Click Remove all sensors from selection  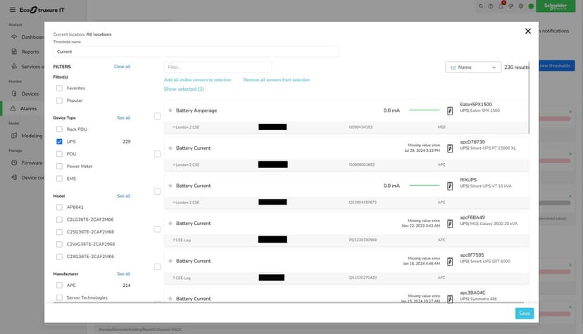(277, 79)
